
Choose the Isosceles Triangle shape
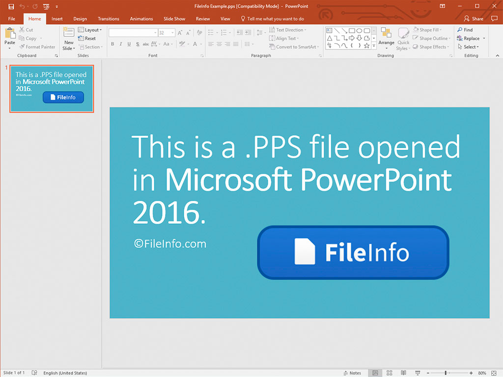[x=329, y=38]
